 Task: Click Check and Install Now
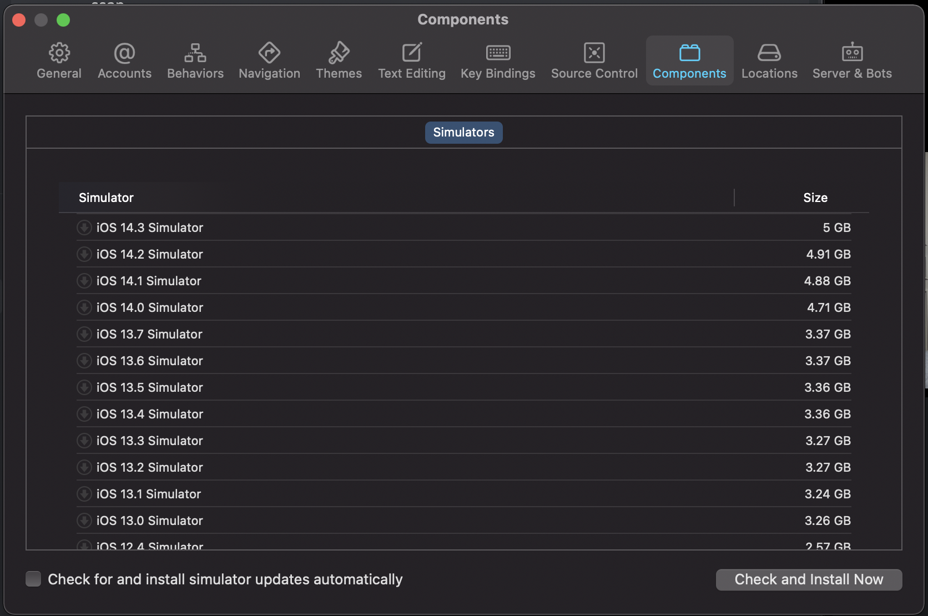(808, 579)
